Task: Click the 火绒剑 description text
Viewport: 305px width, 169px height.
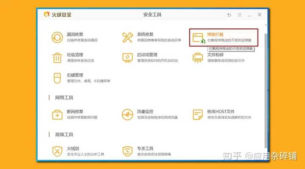Action: 86,155
